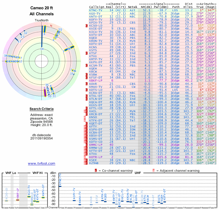Viewport: 219px width, 210px height.
Task: Click the KTNC-TV callsign in the table
Action: click(x=96, y=10)
